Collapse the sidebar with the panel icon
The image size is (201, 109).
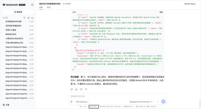pyautogui.click(x=32, y=5)
